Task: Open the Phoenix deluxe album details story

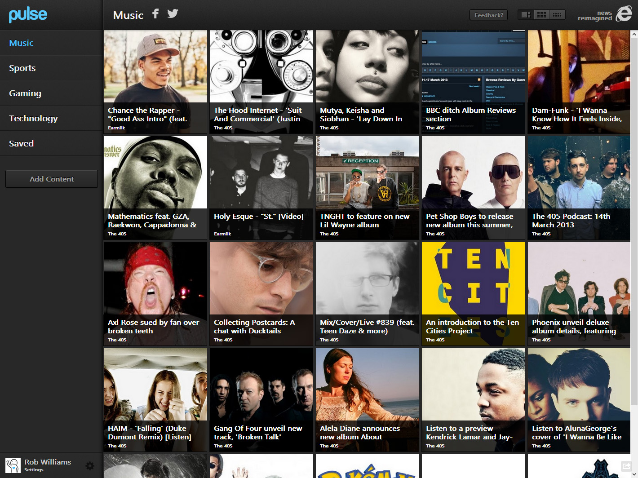Action: click(579, 294)
